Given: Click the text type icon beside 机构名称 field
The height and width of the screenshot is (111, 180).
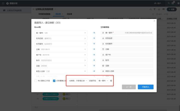Looking at the screenshot, I should click(x=103, y=38).
